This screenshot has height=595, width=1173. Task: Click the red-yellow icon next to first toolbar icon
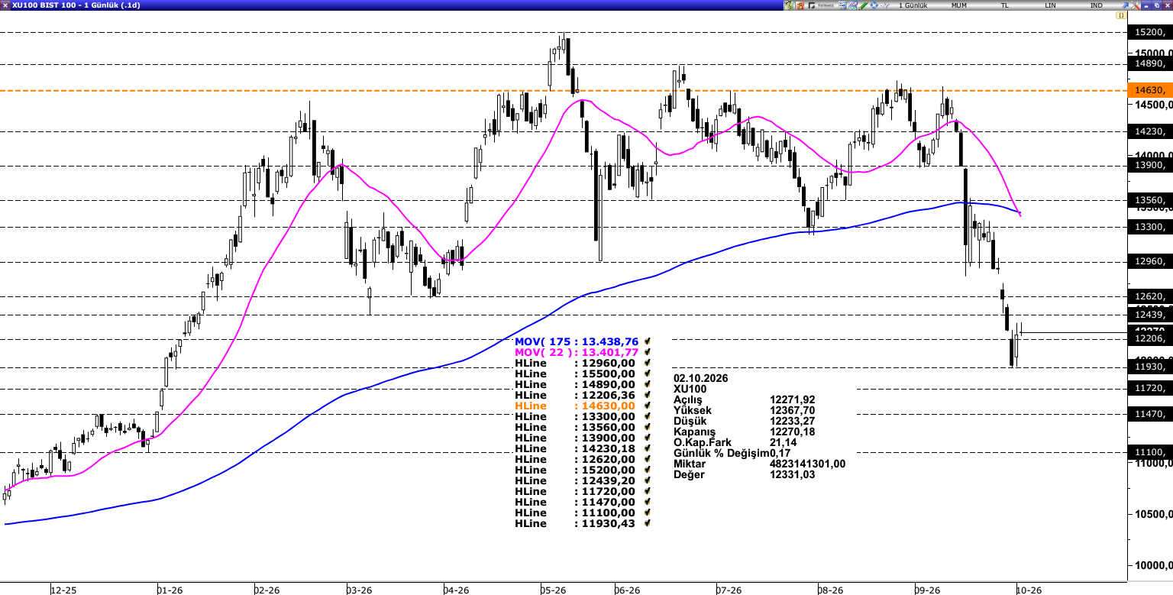(x=800, y=5)
